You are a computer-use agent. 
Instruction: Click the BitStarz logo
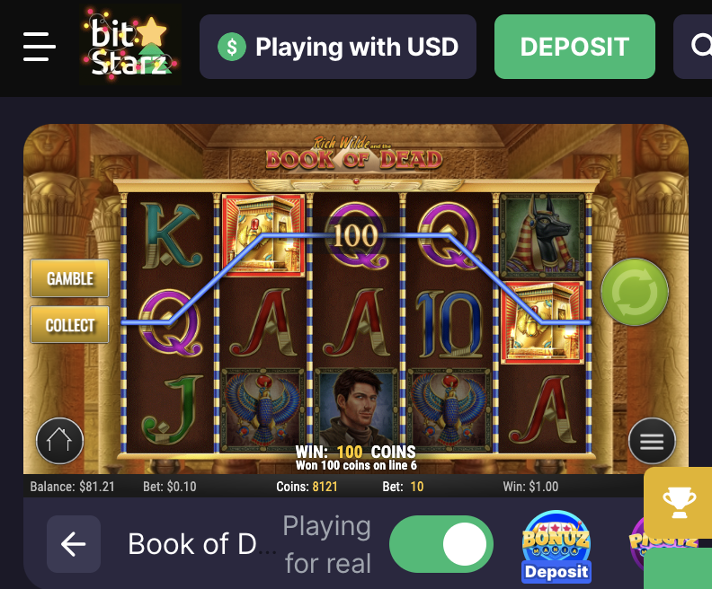[129, 45]
